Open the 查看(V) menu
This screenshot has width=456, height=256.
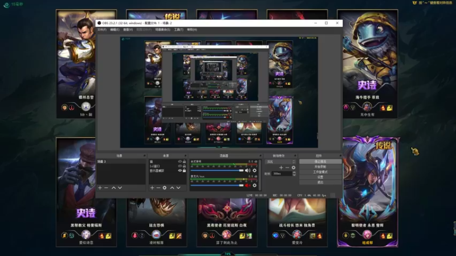128,30
